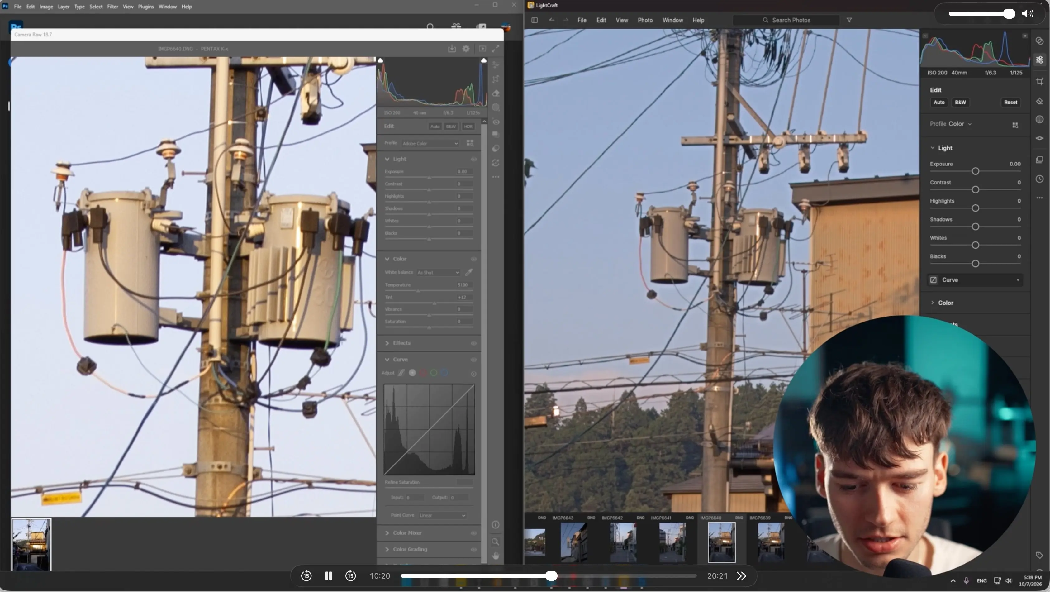Toggle Camera Raw fullscreen arrows icon
This screenshot has height=592, width=1050.
click(495, 49)
